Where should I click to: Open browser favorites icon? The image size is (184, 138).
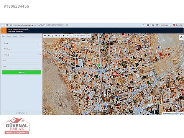pyautogui.click(x=153, y=25)
